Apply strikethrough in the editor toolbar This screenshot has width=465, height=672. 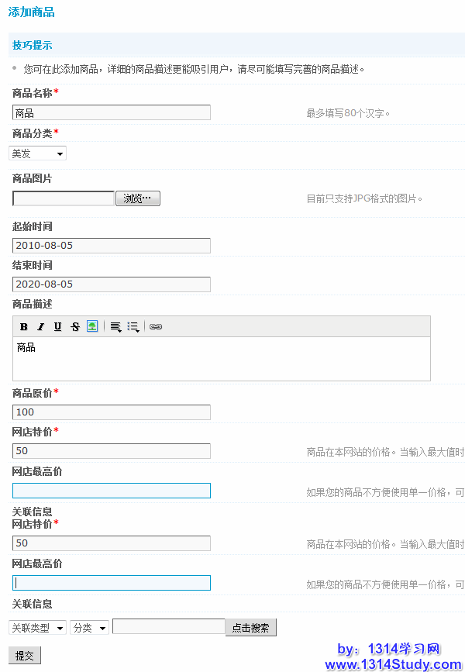click(75, 326)
